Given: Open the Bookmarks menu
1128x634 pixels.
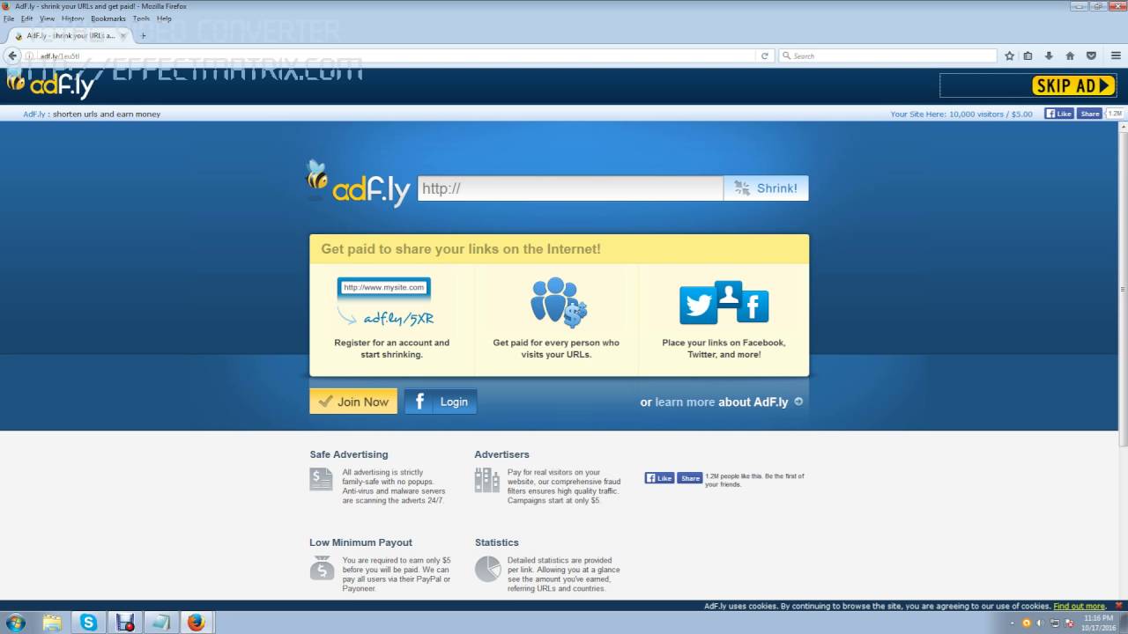Looking at the screenshot, I should pos(108,18).
